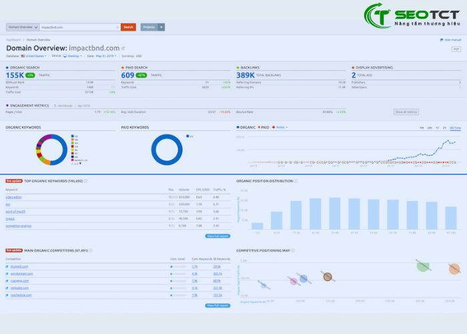Click the Show all metrics button
Viewport: 467px width, 334px height.
click(x=406, y=112)
